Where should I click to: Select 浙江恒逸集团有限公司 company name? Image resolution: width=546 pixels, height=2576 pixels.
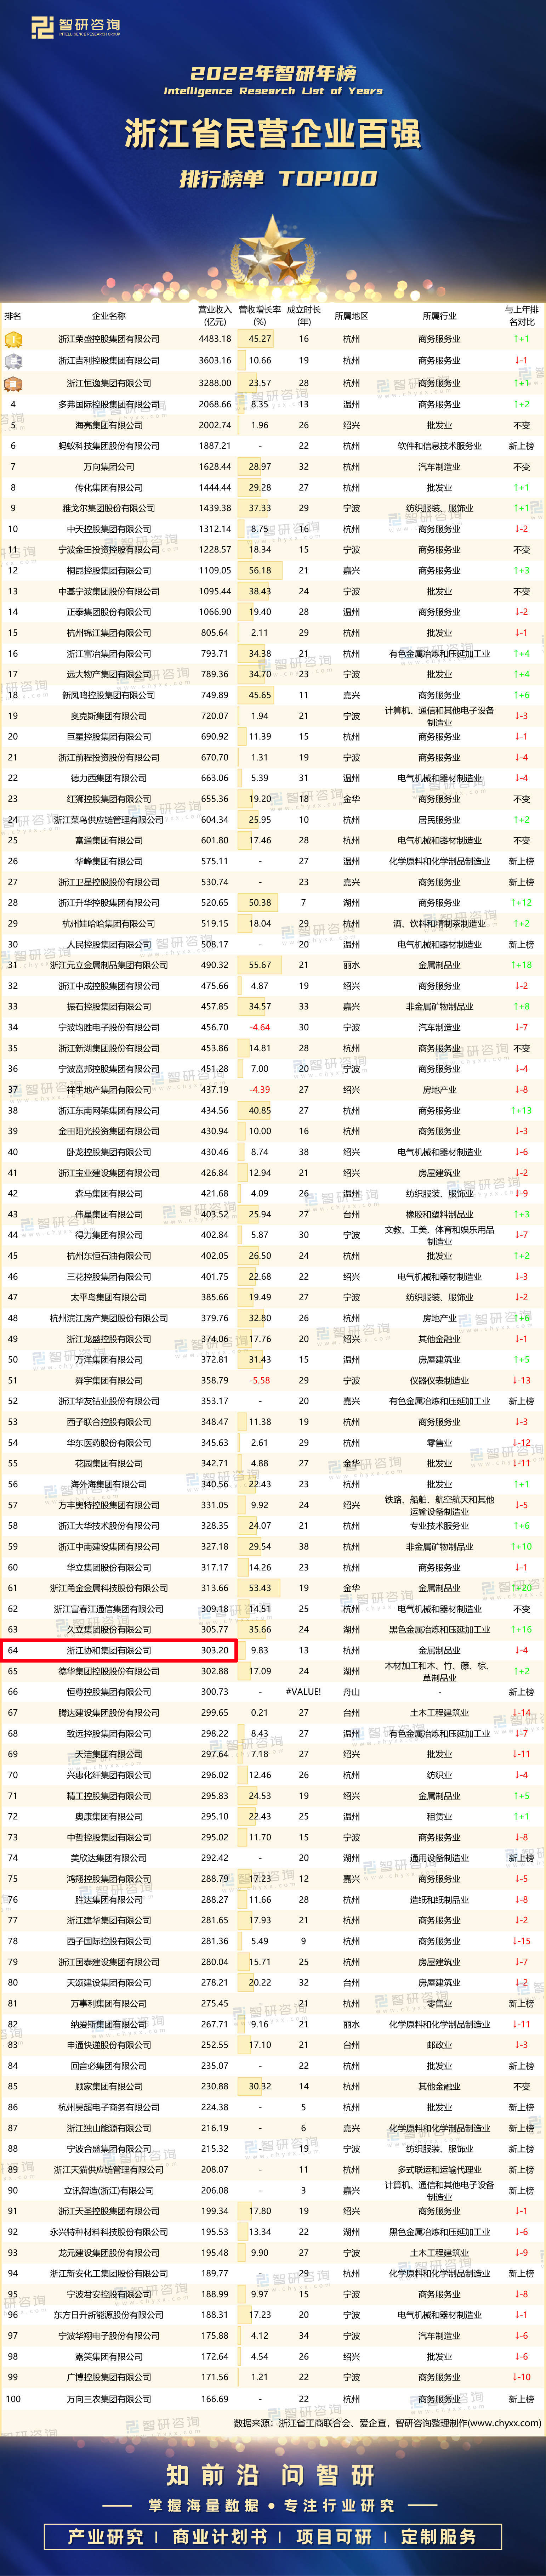(109, 382)
